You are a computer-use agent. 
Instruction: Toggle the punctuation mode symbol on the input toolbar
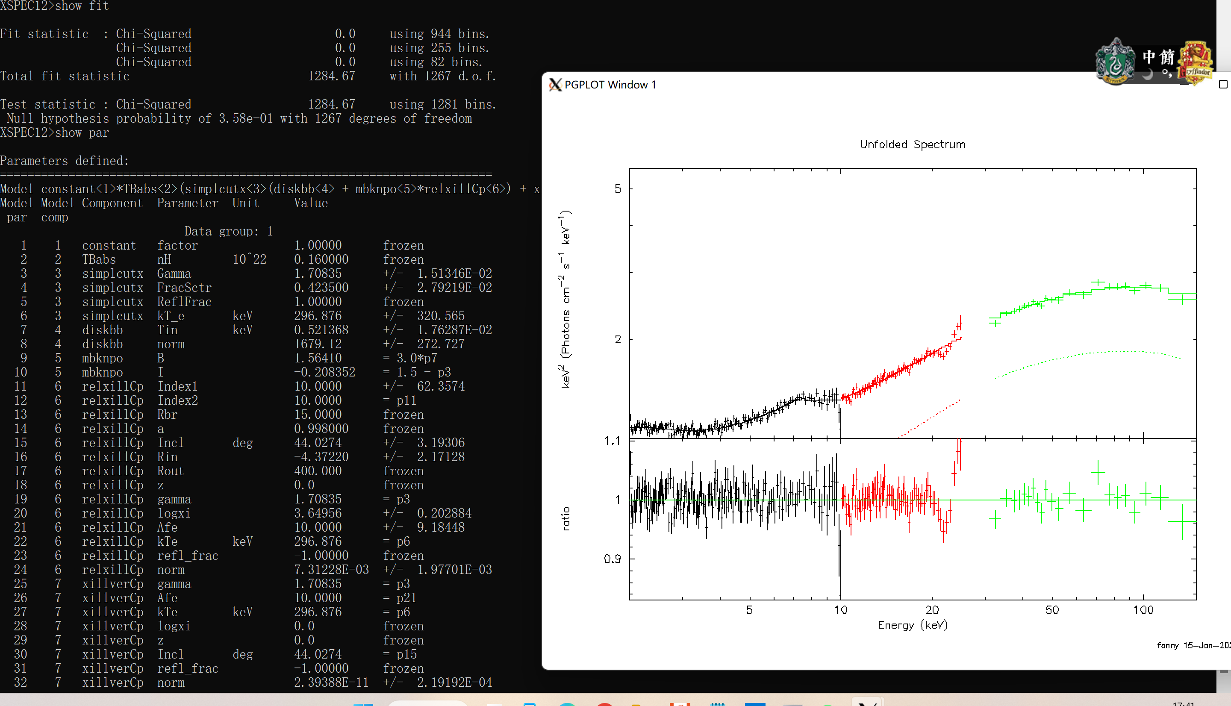point(1166,74)
